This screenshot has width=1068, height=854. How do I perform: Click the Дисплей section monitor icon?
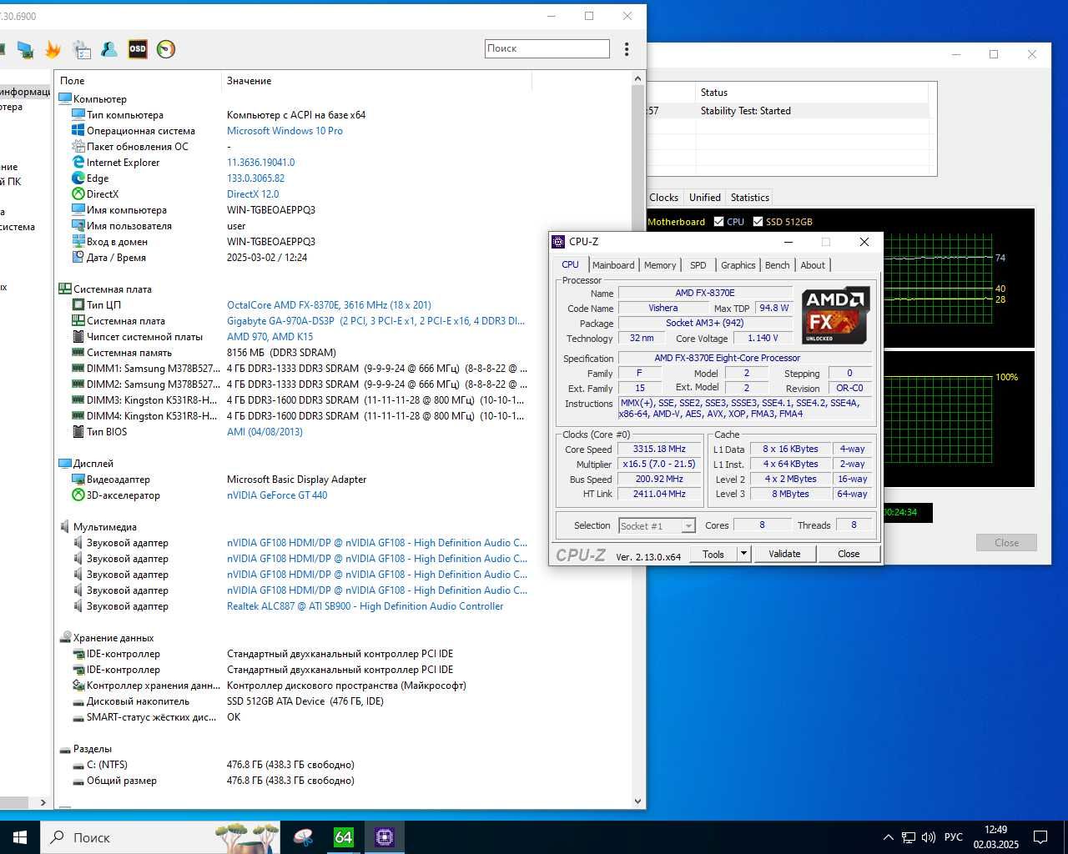point(65,464)
